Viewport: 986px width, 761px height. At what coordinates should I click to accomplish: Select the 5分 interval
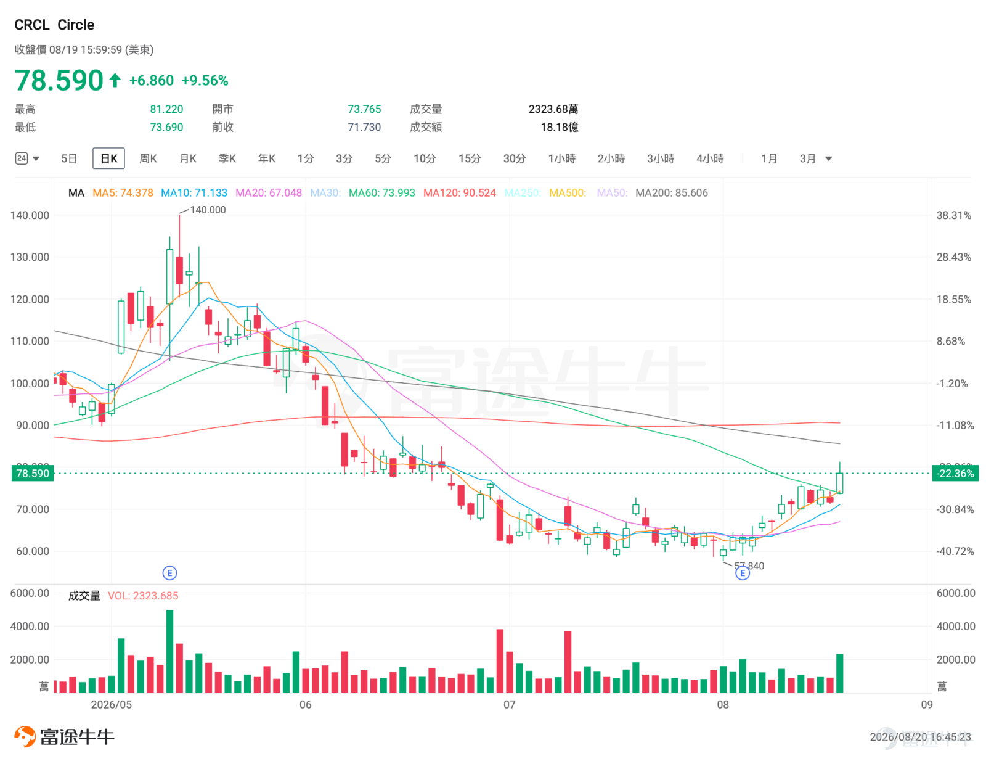point(383,158)
